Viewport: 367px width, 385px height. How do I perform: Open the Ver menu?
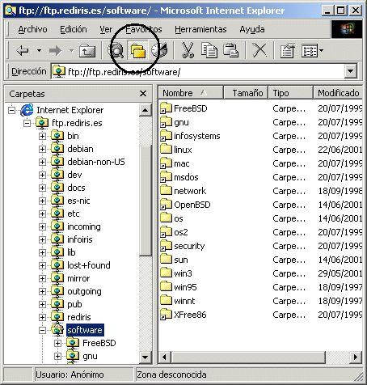106,29
